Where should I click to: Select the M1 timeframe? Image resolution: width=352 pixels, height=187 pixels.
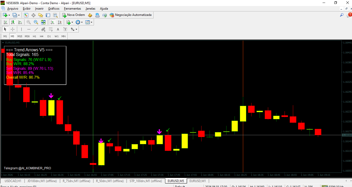(x=5, y=36)
